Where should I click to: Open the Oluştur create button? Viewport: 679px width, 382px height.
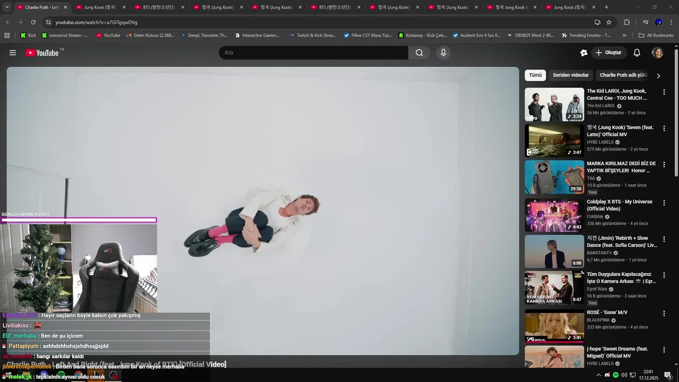click(x=608, y=53)
